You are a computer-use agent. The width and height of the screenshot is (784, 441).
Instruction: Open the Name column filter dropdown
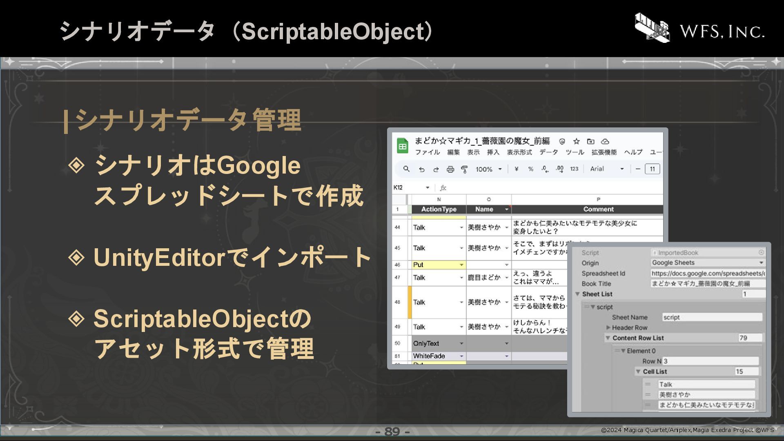(x=507, y=209)
